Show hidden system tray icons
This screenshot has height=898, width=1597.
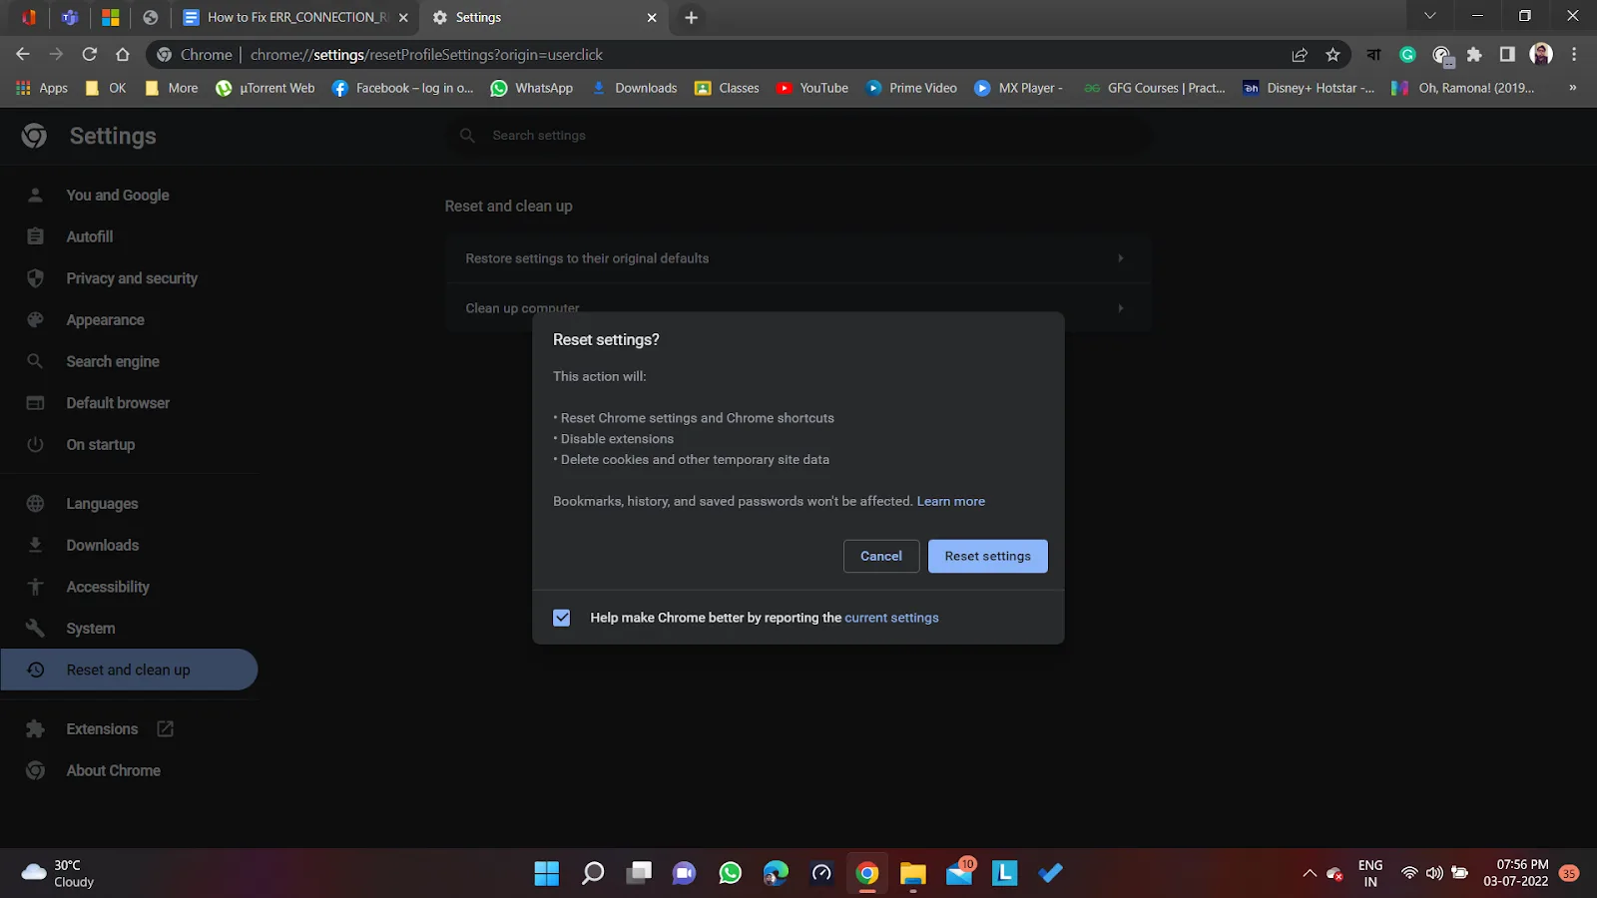(1310, 874)
